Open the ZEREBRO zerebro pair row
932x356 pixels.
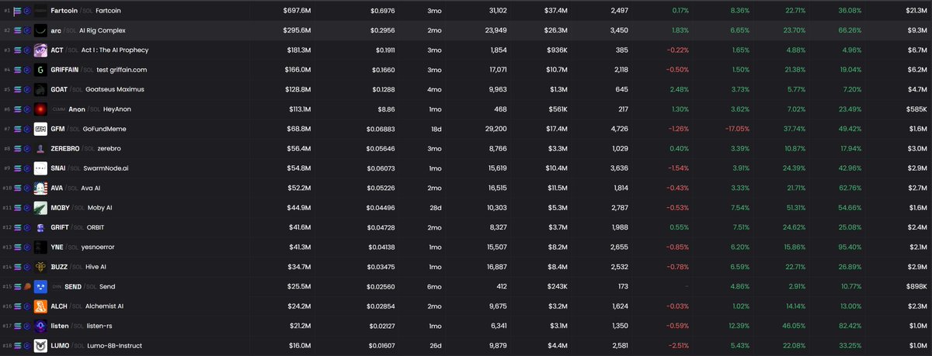[466, 148]
